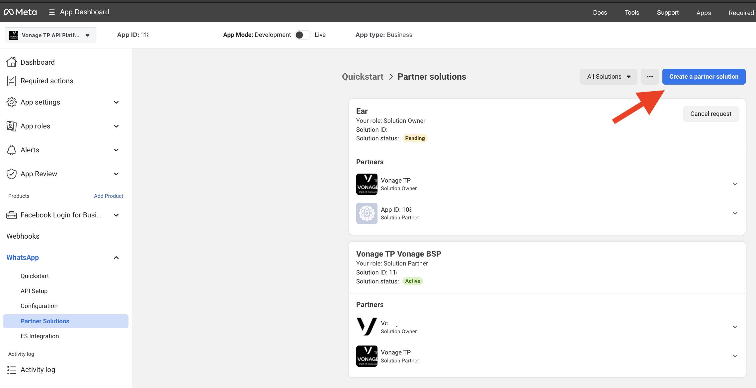Click the App settings gear icon
This screenshot has height=388, width=756.
coord(12,102)
